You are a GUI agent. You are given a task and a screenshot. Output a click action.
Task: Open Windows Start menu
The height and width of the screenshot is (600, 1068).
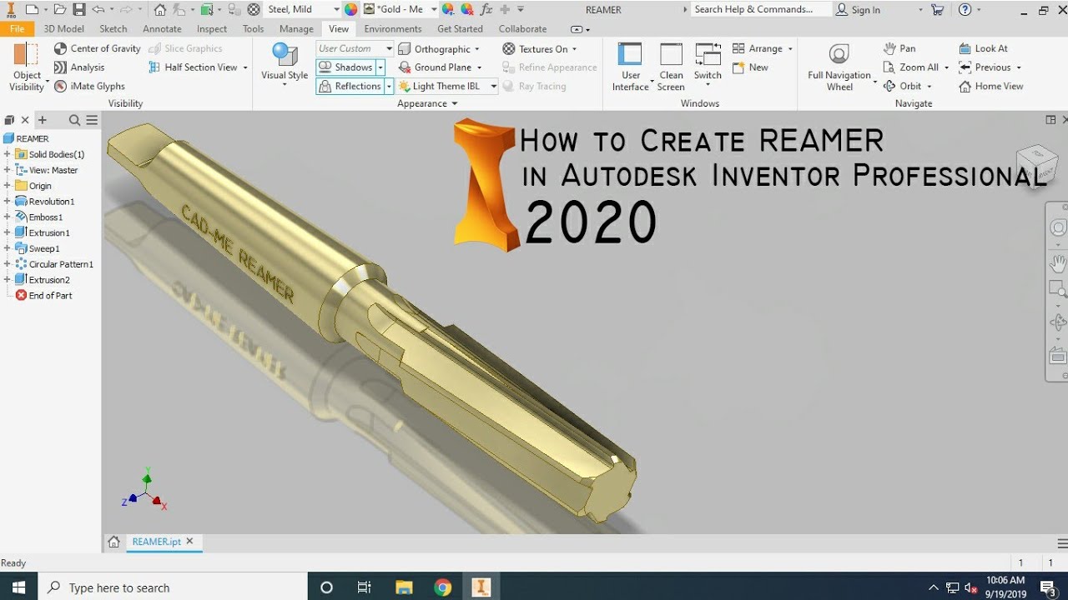[18, 587]
